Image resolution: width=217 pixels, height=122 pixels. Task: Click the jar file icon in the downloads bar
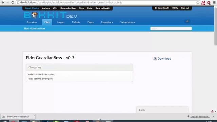pyautogui.click(x=4, y=117)
